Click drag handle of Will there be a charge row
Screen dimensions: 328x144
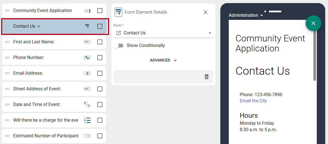pyautogui.click(x=7, y=120)
